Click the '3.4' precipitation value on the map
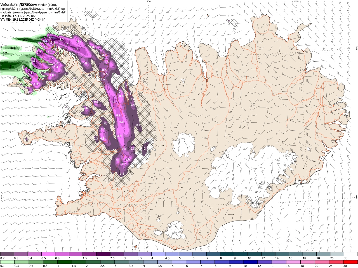This screenshot has width=358, height=268. [x=50, y=37]
